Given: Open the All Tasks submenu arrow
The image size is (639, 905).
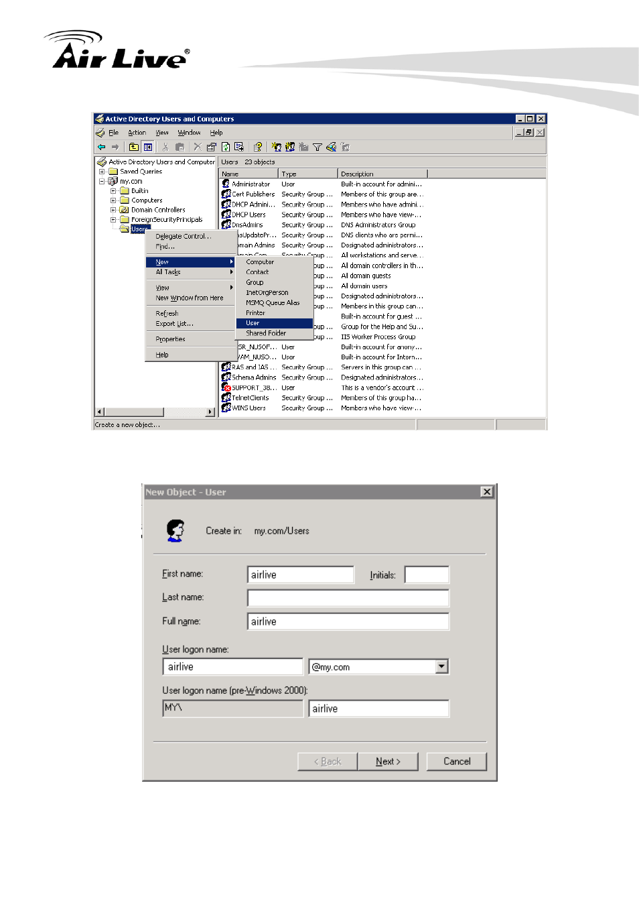Looking at the screenshot, I should click(232, 272).
